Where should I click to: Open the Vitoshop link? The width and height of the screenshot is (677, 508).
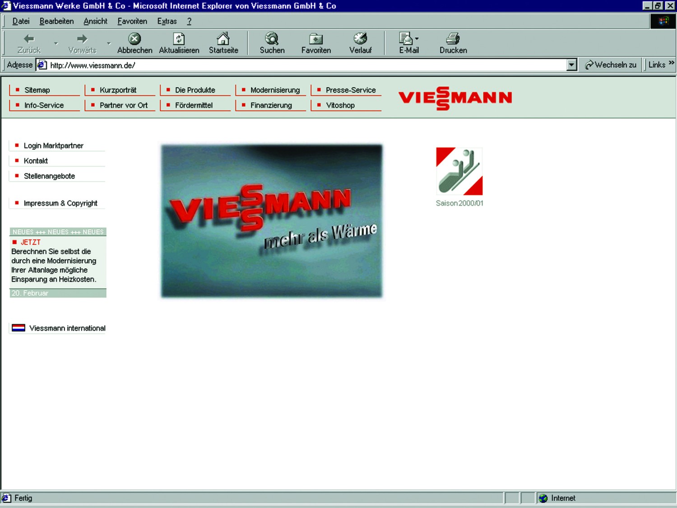[340, 105]
